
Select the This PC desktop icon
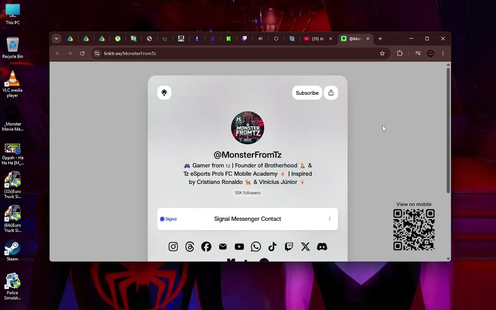(x=12, y=14)
